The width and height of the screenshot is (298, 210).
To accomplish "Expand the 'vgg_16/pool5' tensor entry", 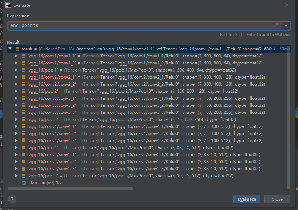I will coord(16,176).
